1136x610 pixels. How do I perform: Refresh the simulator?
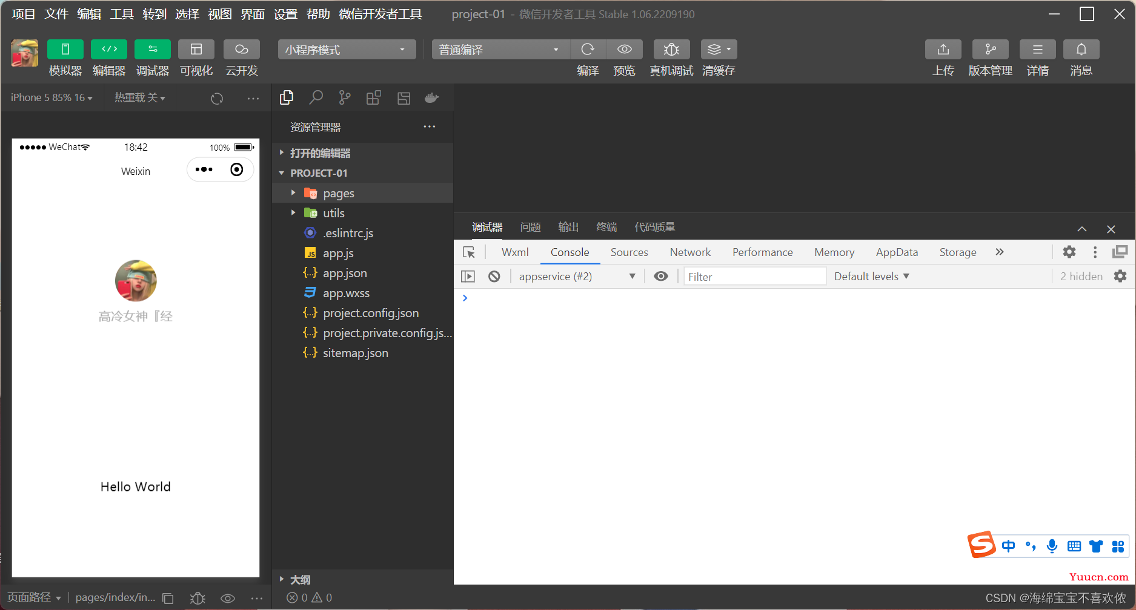pos(217,98)
